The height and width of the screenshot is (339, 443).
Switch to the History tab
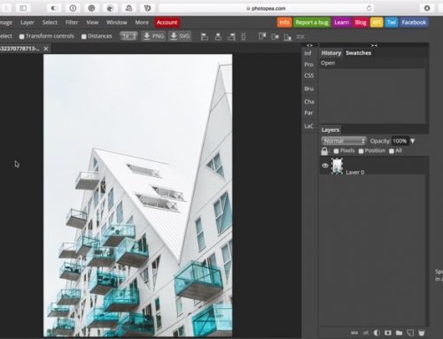pyautogui.click(x=331, y=53)
